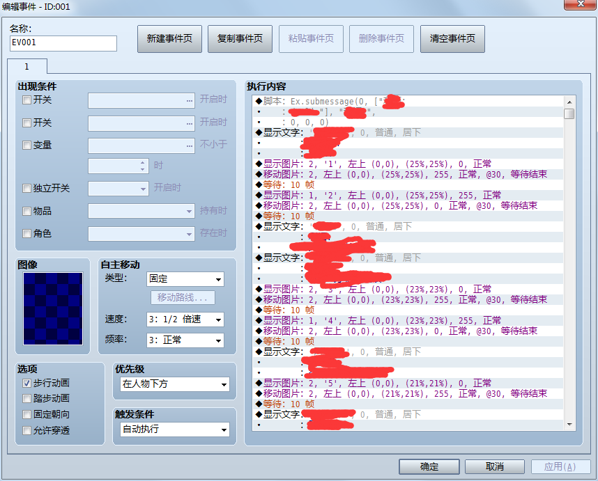Open the 角色 selection dropdown
This screenshot has height=481, width=598.
(x=141, y=234)
